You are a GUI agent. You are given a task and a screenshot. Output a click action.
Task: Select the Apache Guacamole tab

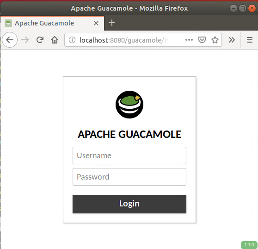52,23
